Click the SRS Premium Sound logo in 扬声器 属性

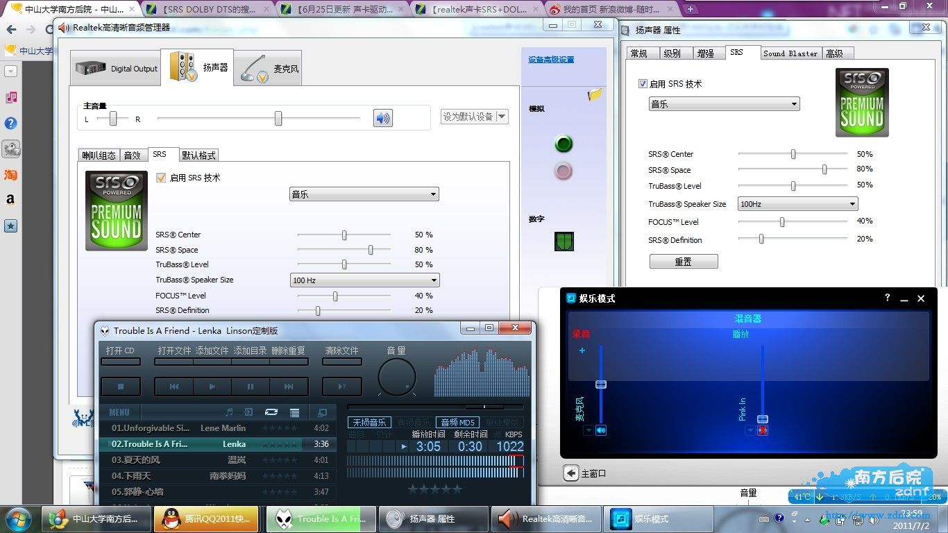click(862, 102)
